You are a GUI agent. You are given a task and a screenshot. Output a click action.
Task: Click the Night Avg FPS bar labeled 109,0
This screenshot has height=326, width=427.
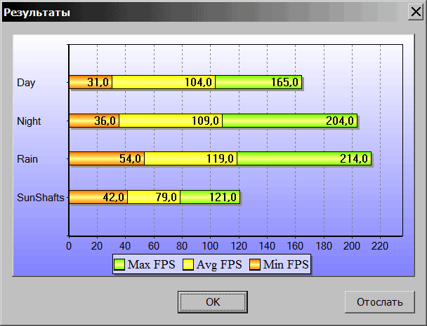tap(171, 121)
